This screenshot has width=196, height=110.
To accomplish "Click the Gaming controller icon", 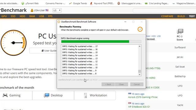I will (5, 95).
